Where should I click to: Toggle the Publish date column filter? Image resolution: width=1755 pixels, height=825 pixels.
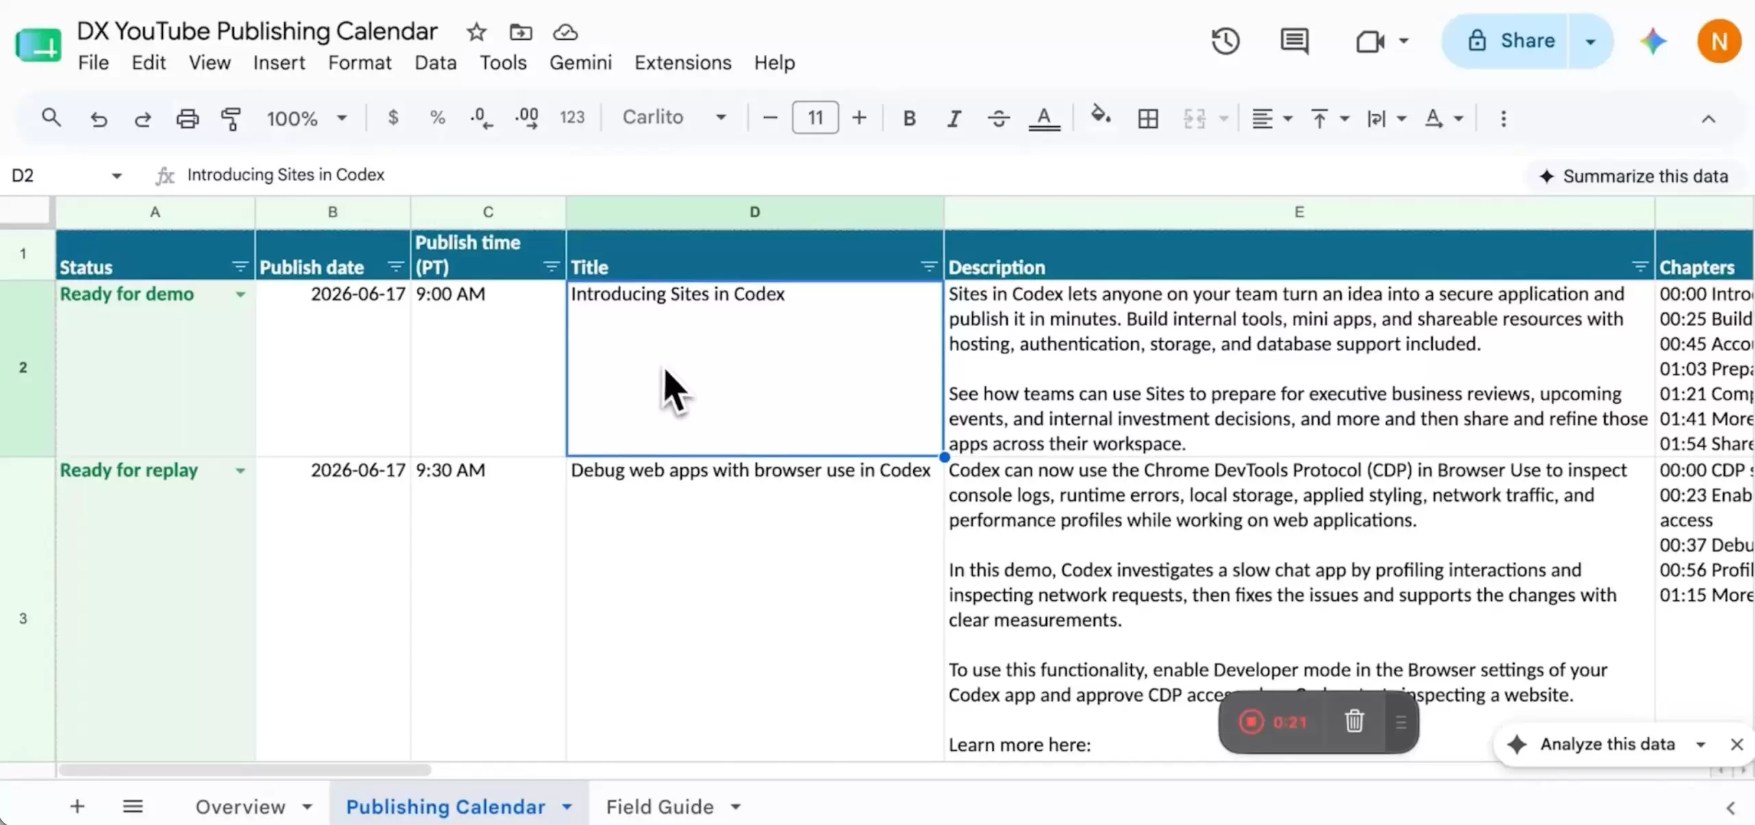click(x=396, y=267)
